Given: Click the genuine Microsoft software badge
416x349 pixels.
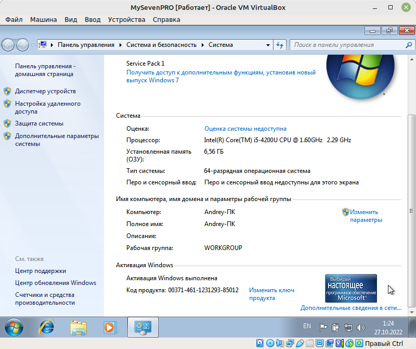Looking at the screenshot, I should pyautogui.click(x=350, y=289).
